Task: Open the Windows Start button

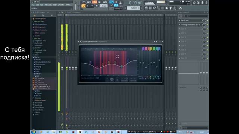Action: coord(34,132)
